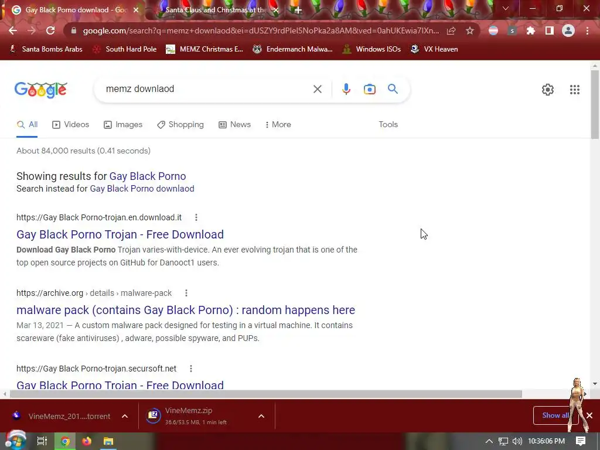This screenshot has width=600, height=450.
Task: Click the 'Showing results for' suggested link
Action: tap(148, 176)
